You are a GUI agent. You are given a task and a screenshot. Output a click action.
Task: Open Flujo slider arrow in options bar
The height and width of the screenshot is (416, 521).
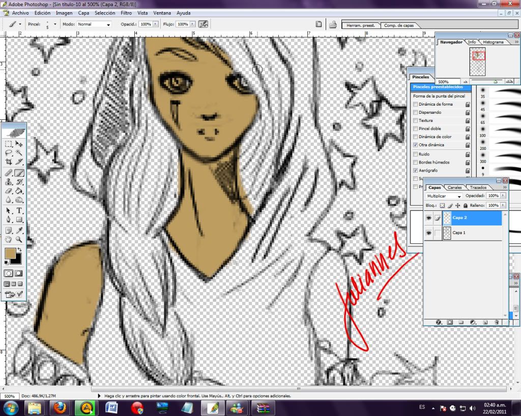pos(192,24)
